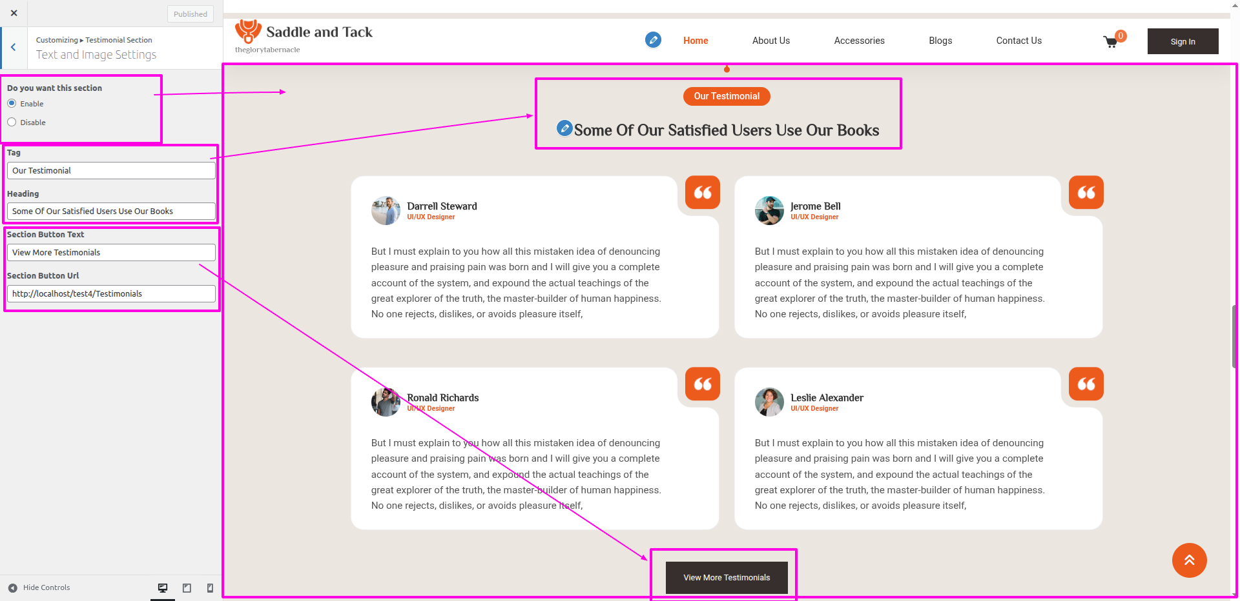Viewport: 1240px width, 601px height.
Task: Collapse the panel with Hide Controls
Action: 39,587
